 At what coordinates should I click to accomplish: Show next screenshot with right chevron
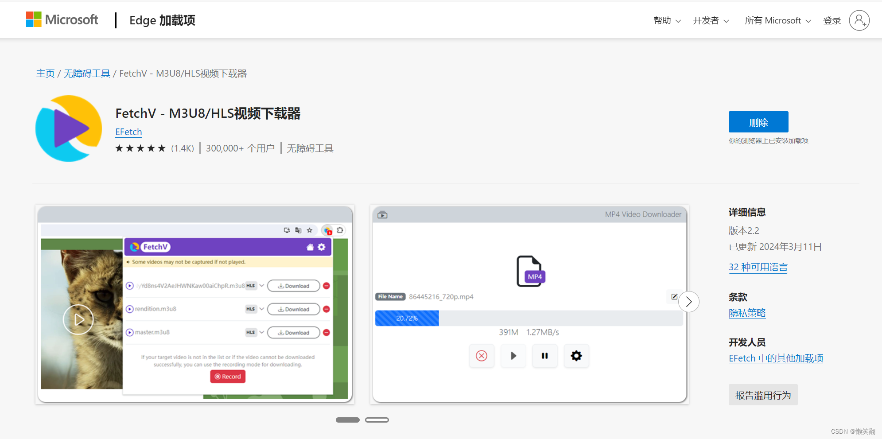(x=689, y=302)
